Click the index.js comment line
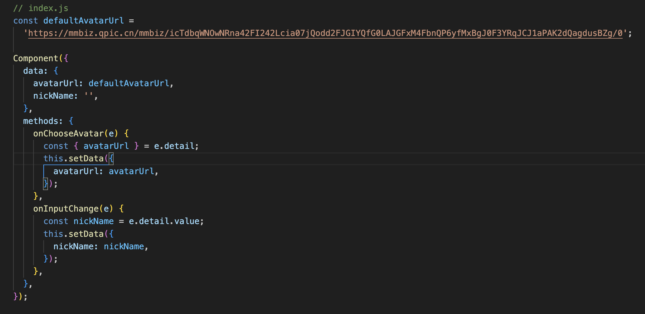This screenshot has height=314, width=645. click(x=41, y=8)
